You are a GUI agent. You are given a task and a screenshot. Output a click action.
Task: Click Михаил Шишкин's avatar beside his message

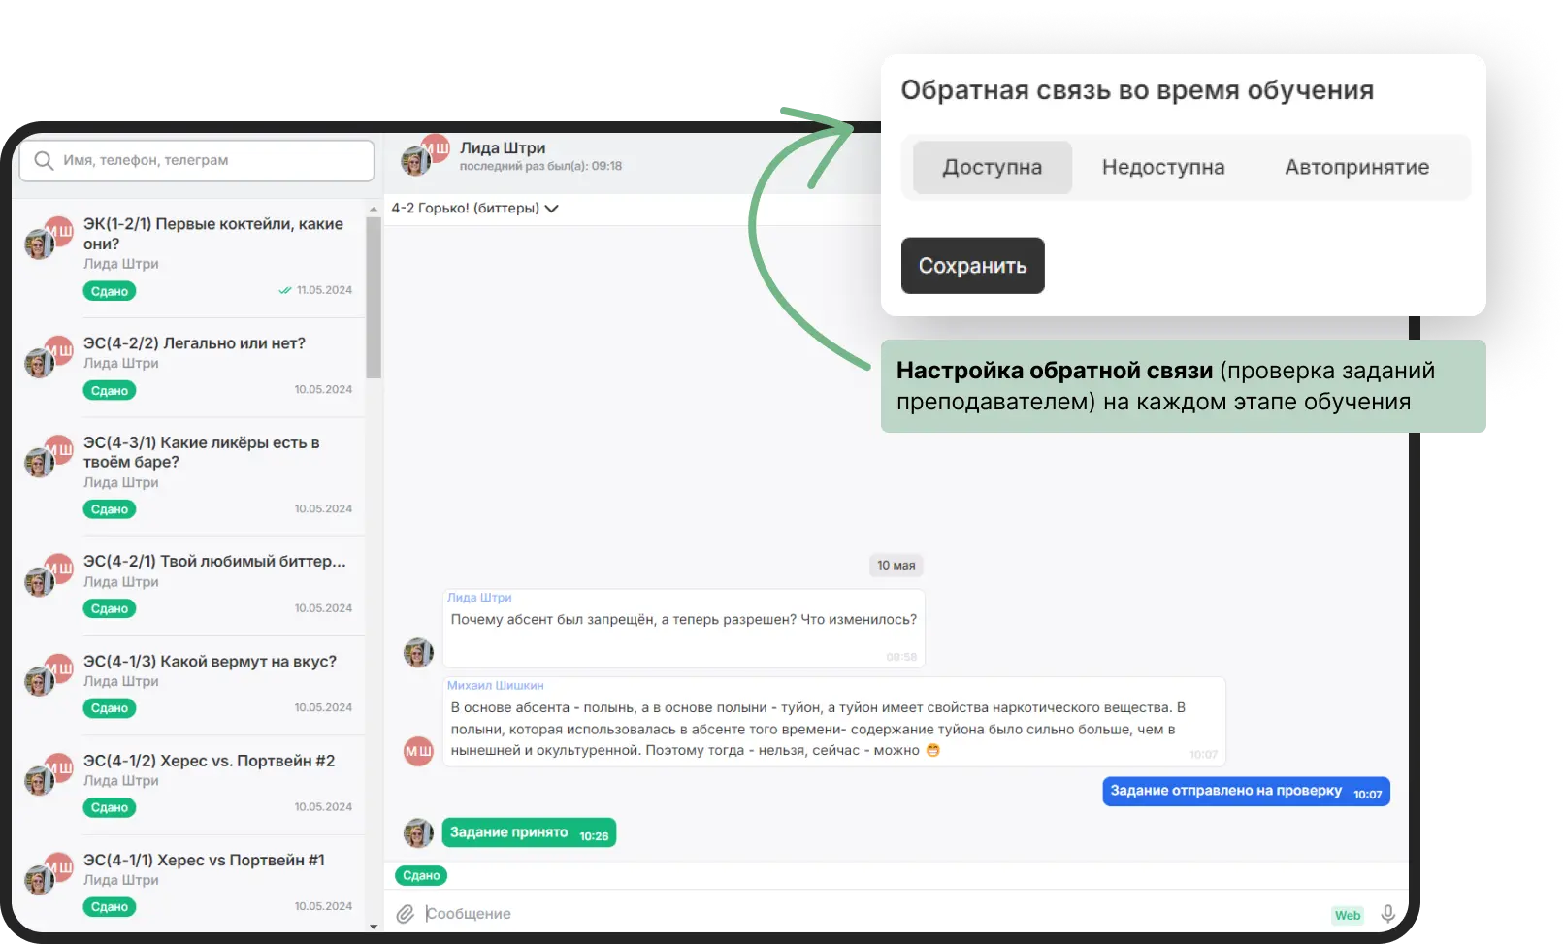pos(417,751)
